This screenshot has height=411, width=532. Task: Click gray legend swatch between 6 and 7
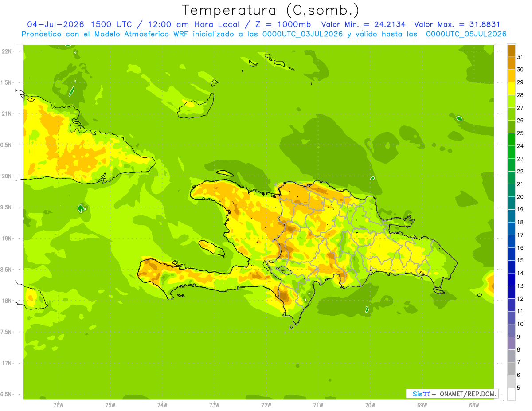[511, 368]
